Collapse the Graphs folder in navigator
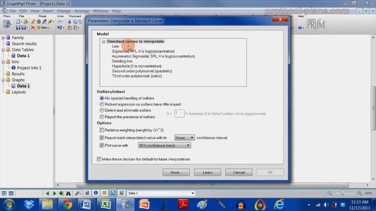This screenshot has width=376, height=211. pyautogui.click(x=4, y=80)
